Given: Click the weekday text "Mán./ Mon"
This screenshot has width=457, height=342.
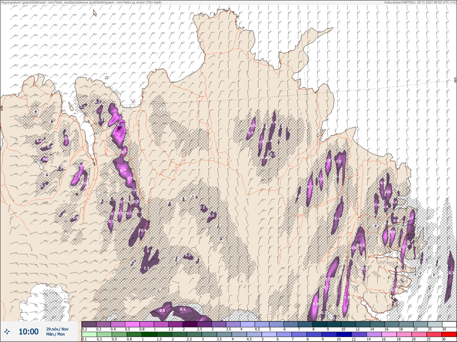Looking at the screenshot, I should (56, 335).
